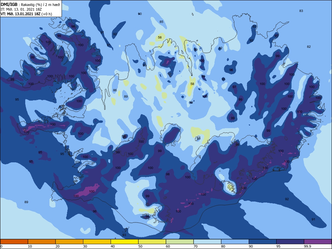Image resolution: width=332 pixels, height=249 pixels.
Task: Click the golden 30–40 legend swatch
Action: point(97,242)
